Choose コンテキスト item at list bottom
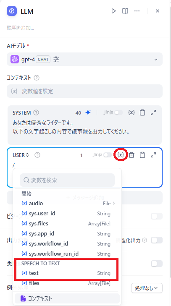This screenshot has width=171, height=306. click(x=67, y=298)
